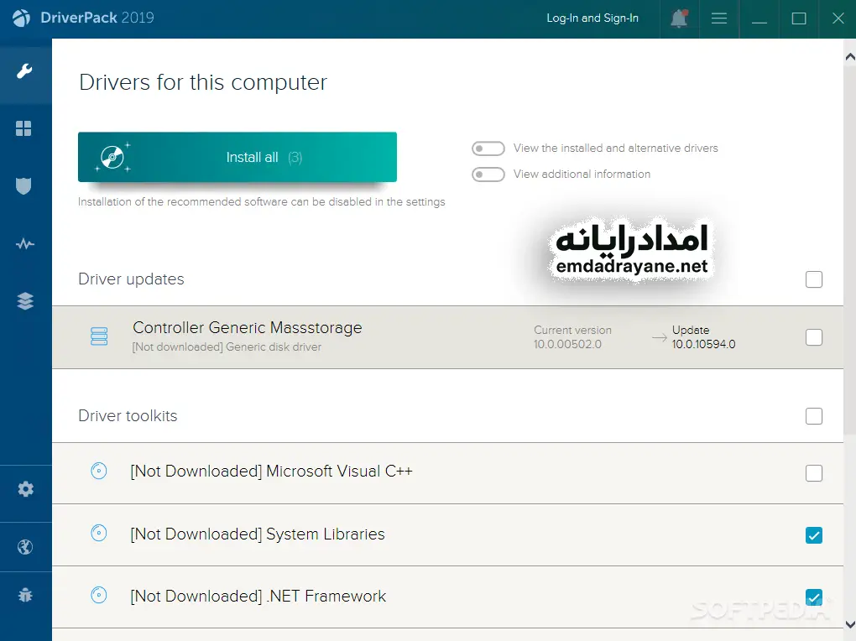
Task: Open the software grid icon in sidebar
Action: (x=24, y=128)
